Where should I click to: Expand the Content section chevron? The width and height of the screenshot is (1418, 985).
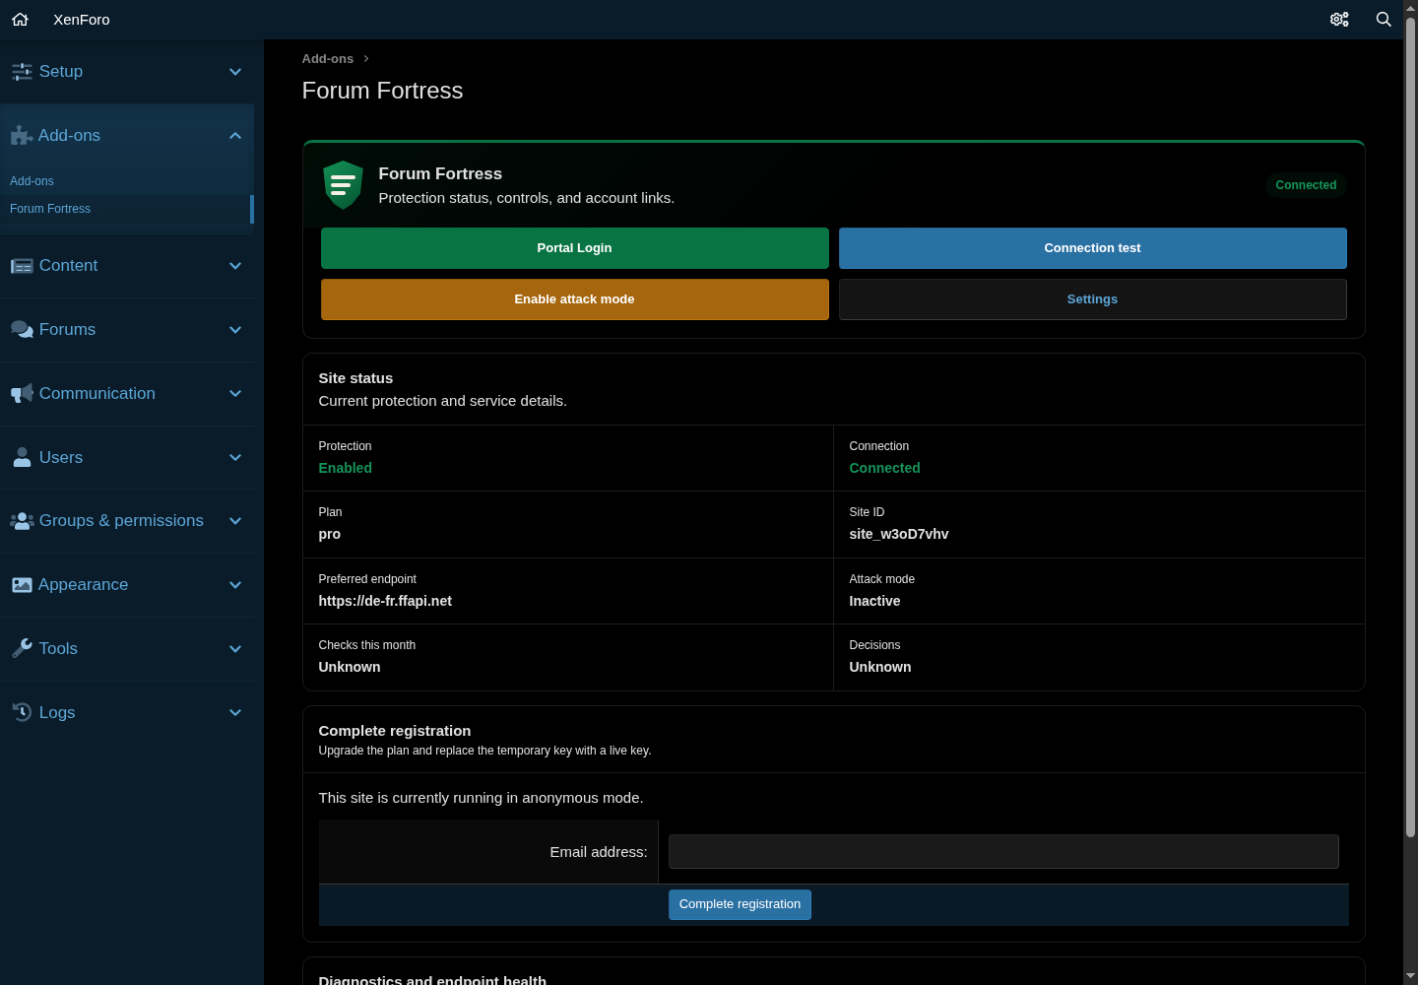[x=235, y=266]
